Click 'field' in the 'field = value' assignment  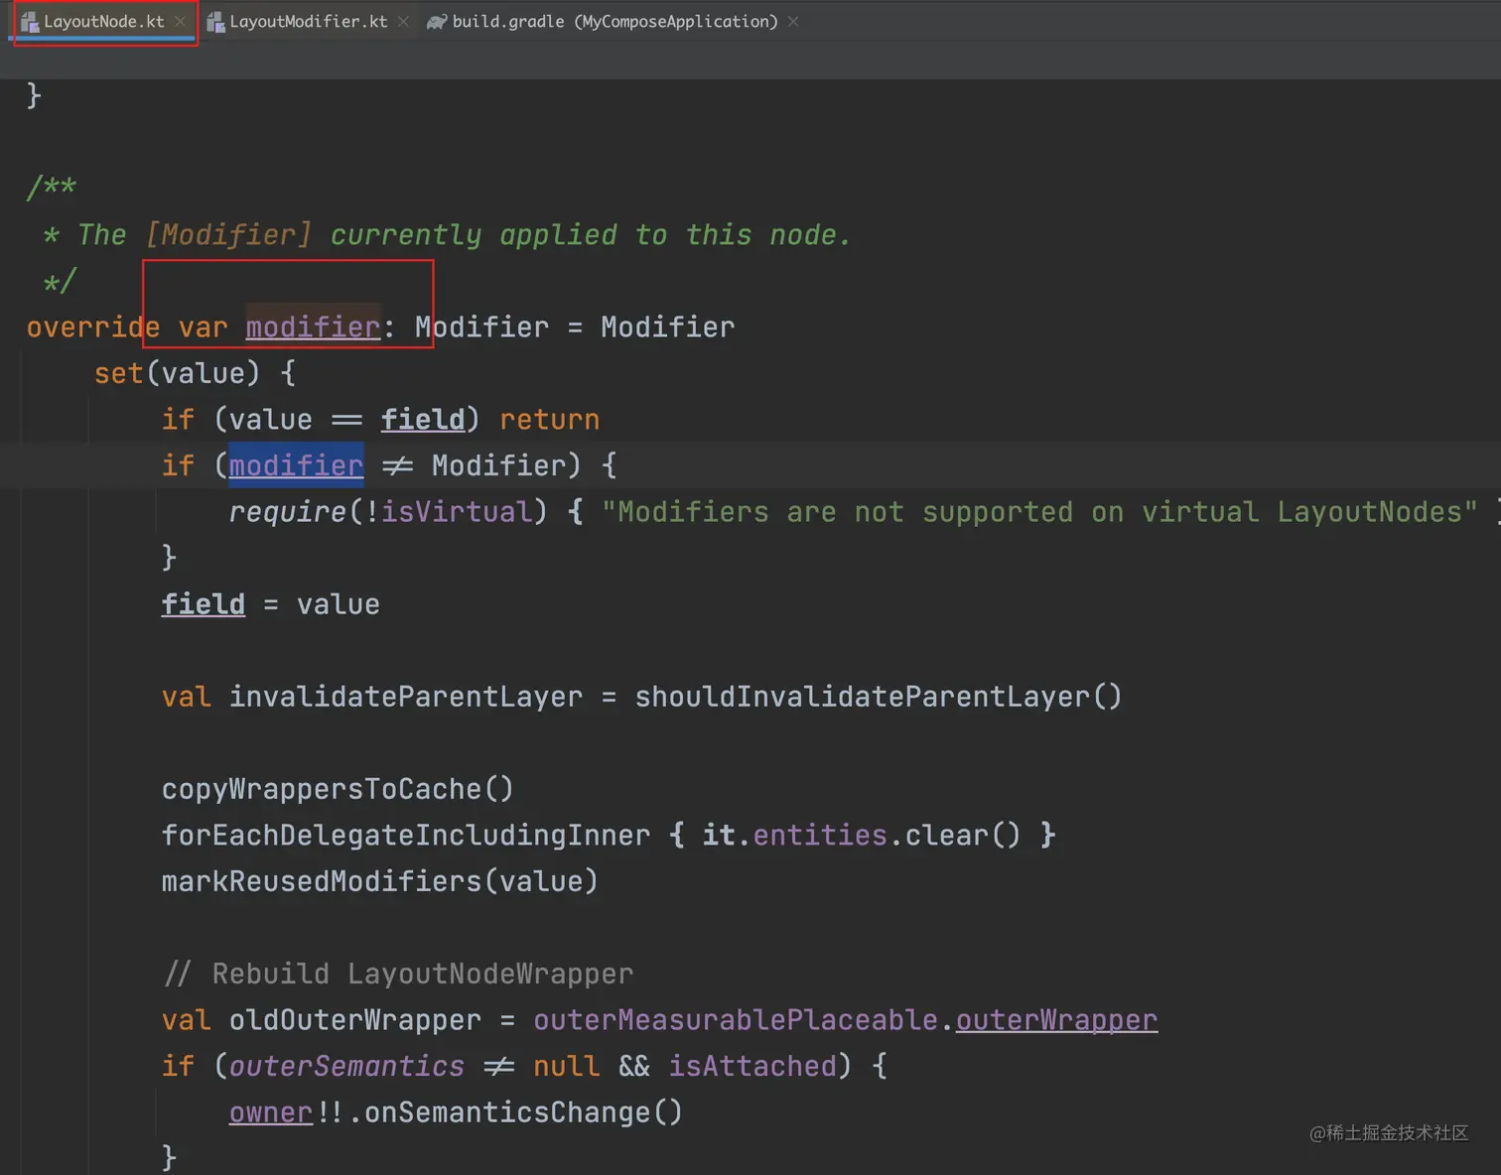(204, 603)
